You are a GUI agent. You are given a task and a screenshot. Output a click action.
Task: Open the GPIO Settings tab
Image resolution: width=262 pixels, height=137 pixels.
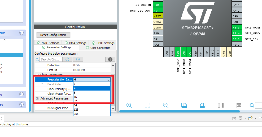pos(103,43)
